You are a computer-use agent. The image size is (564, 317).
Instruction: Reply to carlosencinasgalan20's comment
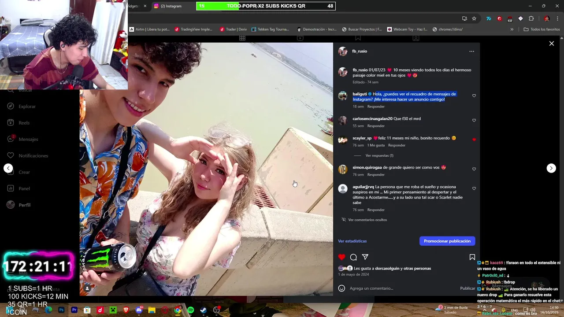376,126
